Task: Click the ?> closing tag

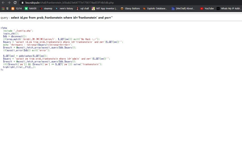Action: [2, 70]
